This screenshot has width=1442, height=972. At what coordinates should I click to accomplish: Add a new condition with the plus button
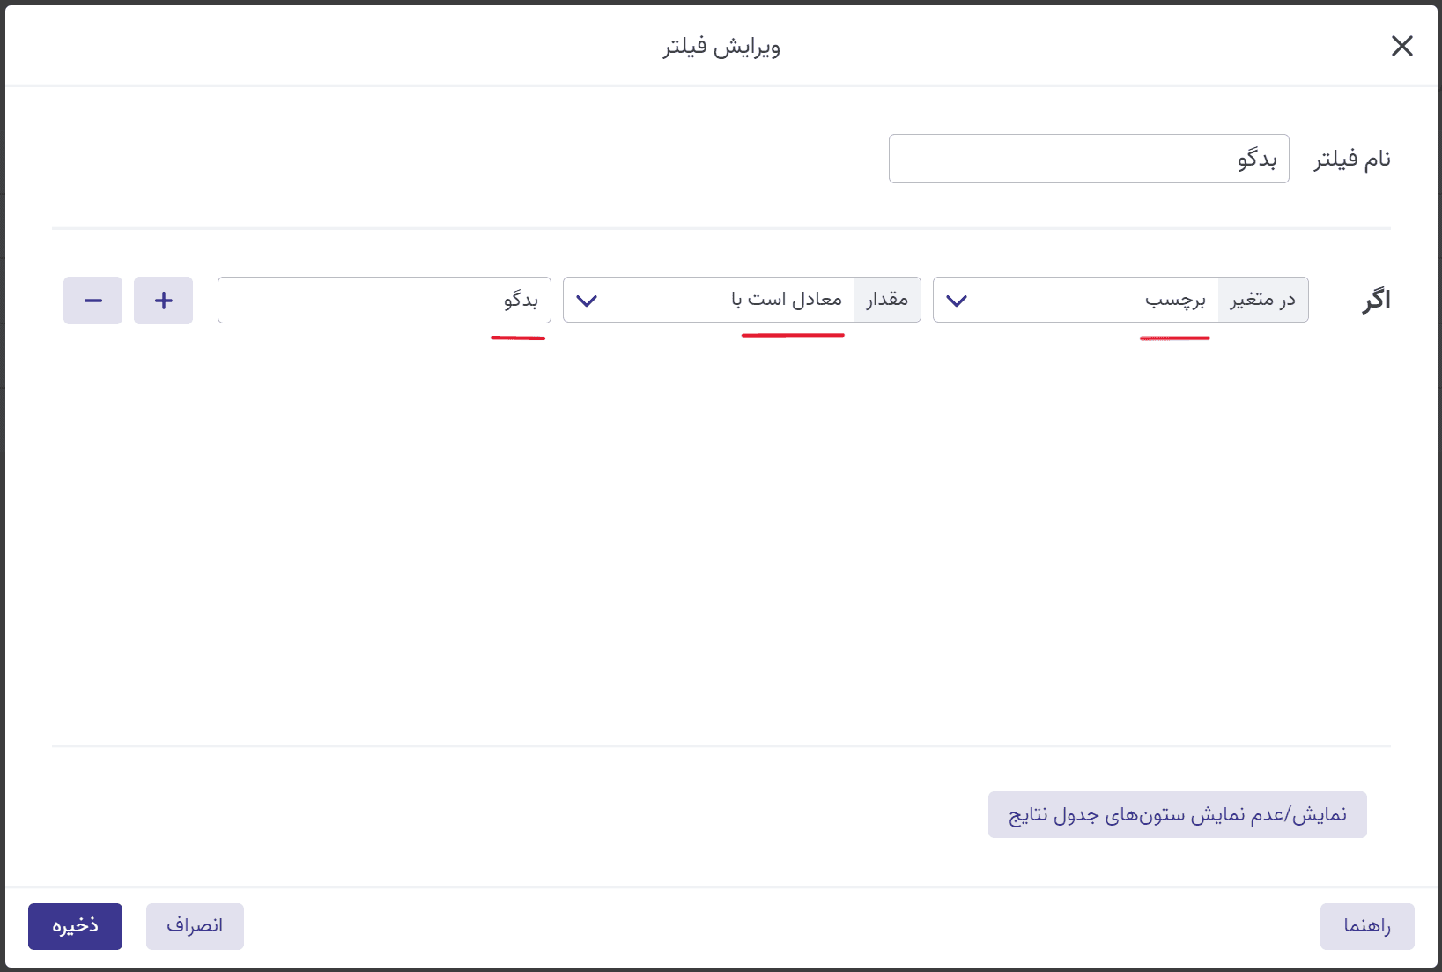point(163,301)
